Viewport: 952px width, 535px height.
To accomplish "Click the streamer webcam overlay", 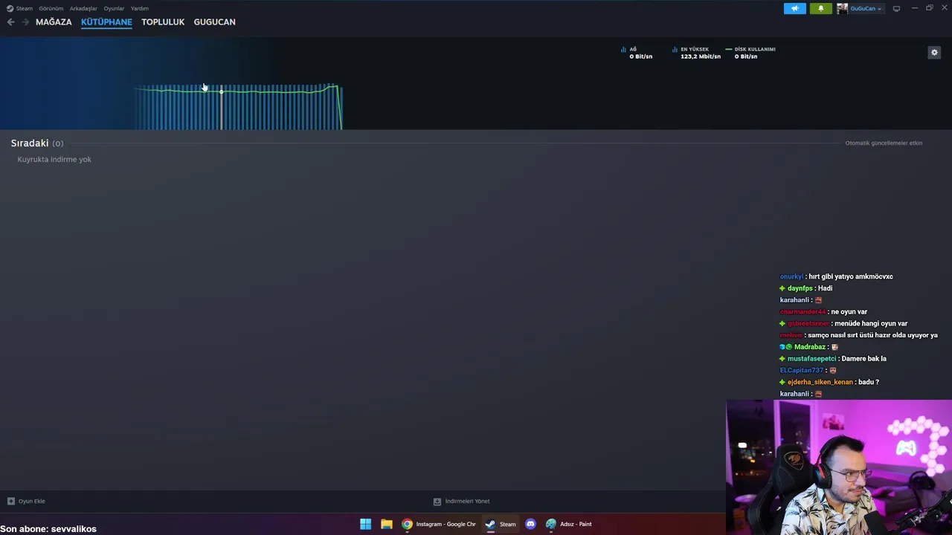I will coord(839,467).
